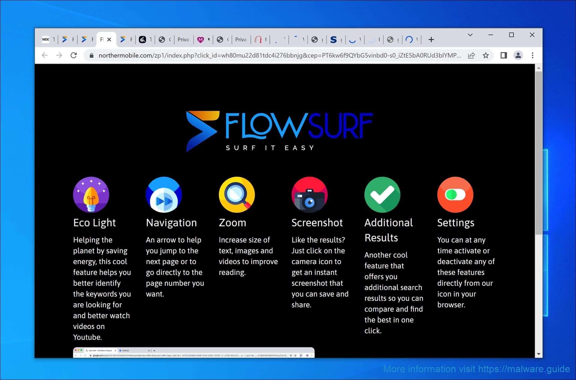Screen dimensions: 576x380
Task: Toggle the side panel open
Action: point(504,55)
